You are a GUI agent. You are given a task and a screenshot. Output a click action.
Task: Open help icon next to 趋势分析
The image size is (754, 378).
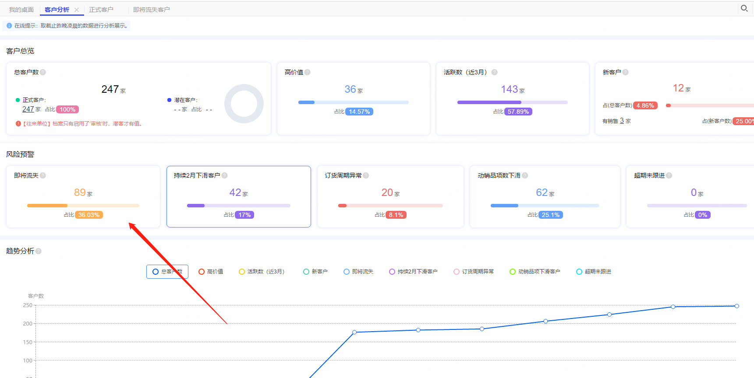(39, 251)
